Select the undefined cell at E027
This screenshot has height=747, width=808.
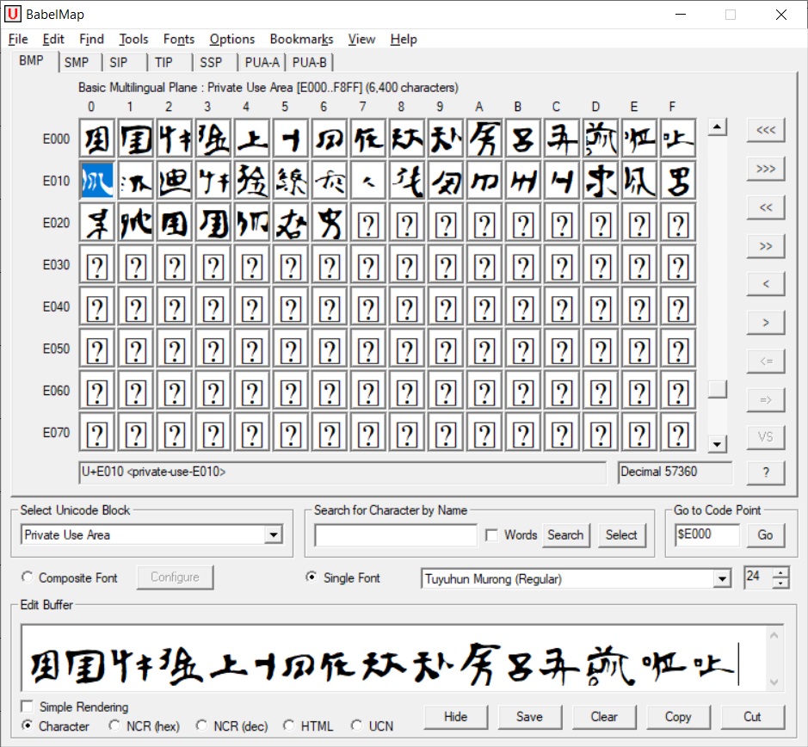point(368,222)
